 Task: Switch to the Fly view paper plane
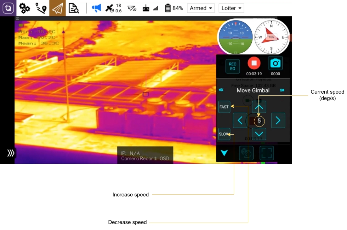point(57,8)
